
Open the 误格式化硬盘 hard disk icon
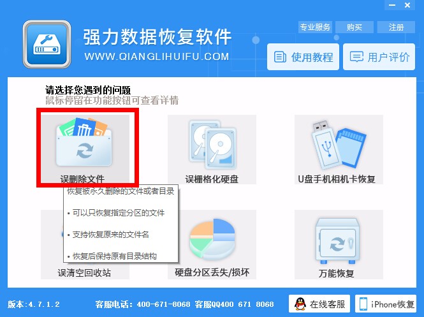212,144
